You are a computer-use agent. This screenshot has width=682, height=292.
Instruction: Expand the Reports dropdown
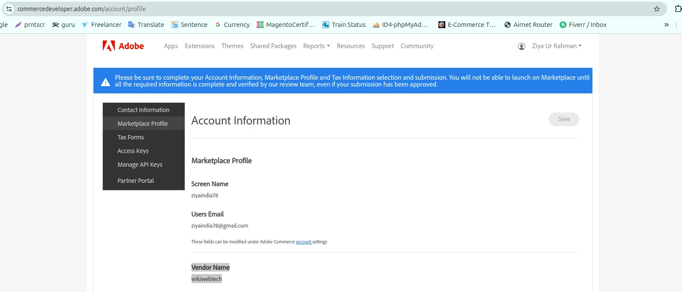click(316, 46)
